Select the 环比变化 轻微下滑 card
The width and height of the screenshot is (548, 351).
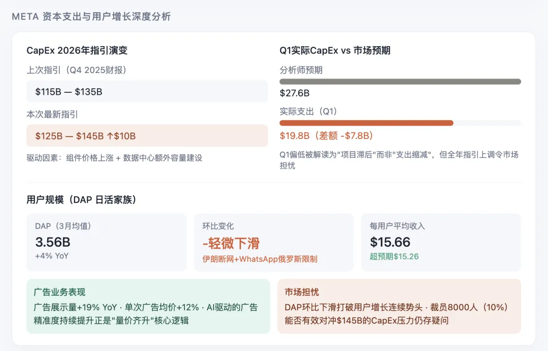click(273, 242)
